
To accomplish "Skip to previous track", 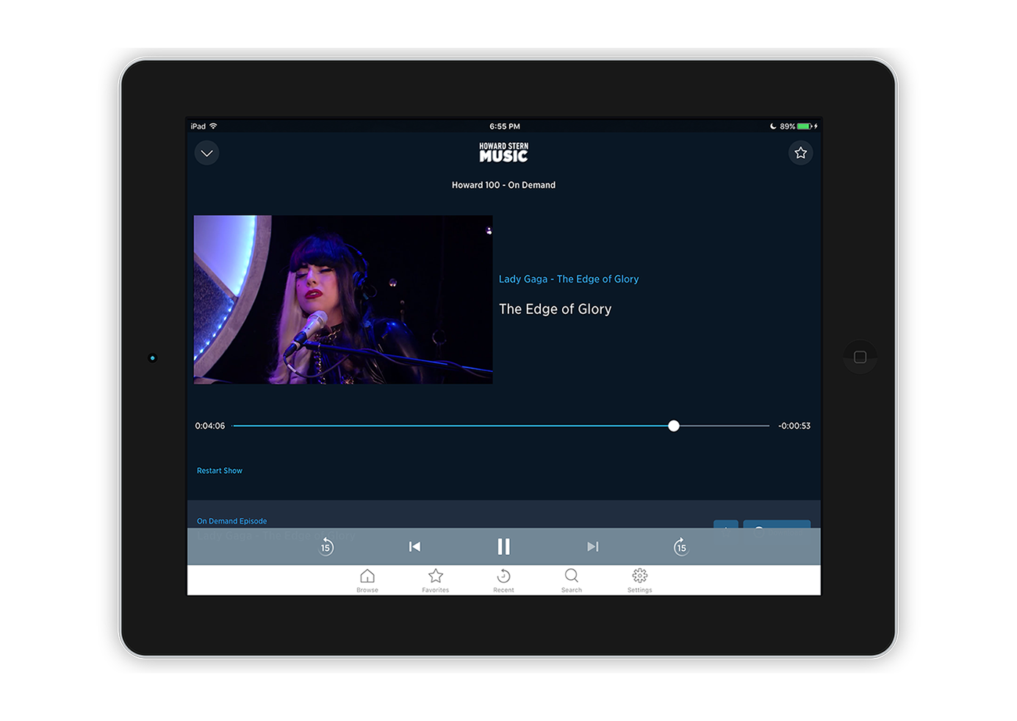I will point(415,546).
